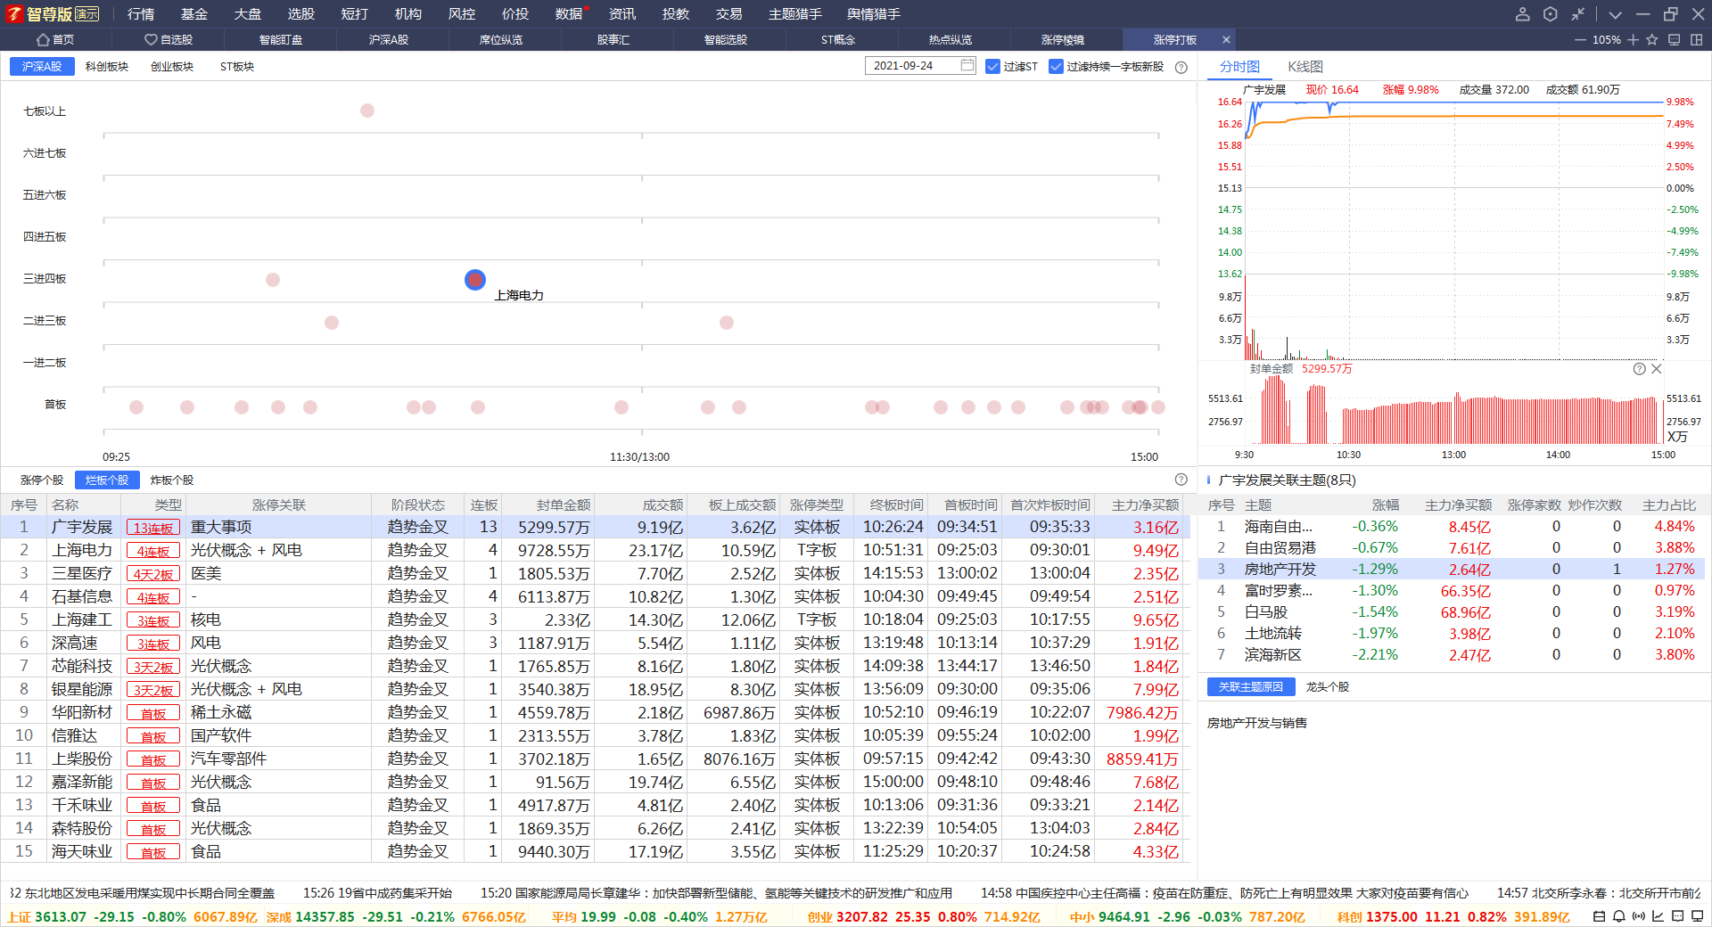The image size is (1712, 927).
Task: Select the 科创板块 filter
Action: click(x=107, y=67)
